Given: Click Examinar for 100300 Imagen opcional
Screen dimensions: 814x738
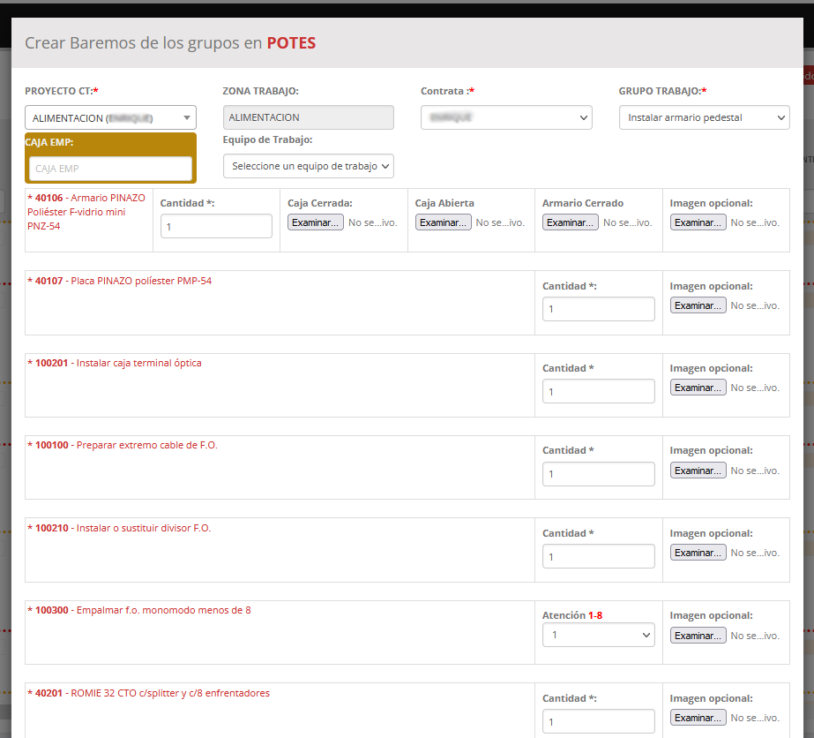Looking at the screenshot, I should click(698, 636).
